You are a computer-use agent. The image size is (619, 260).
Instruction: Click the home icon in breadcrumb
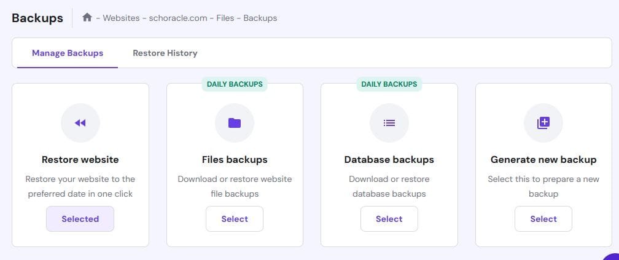(x=87, y=18)
